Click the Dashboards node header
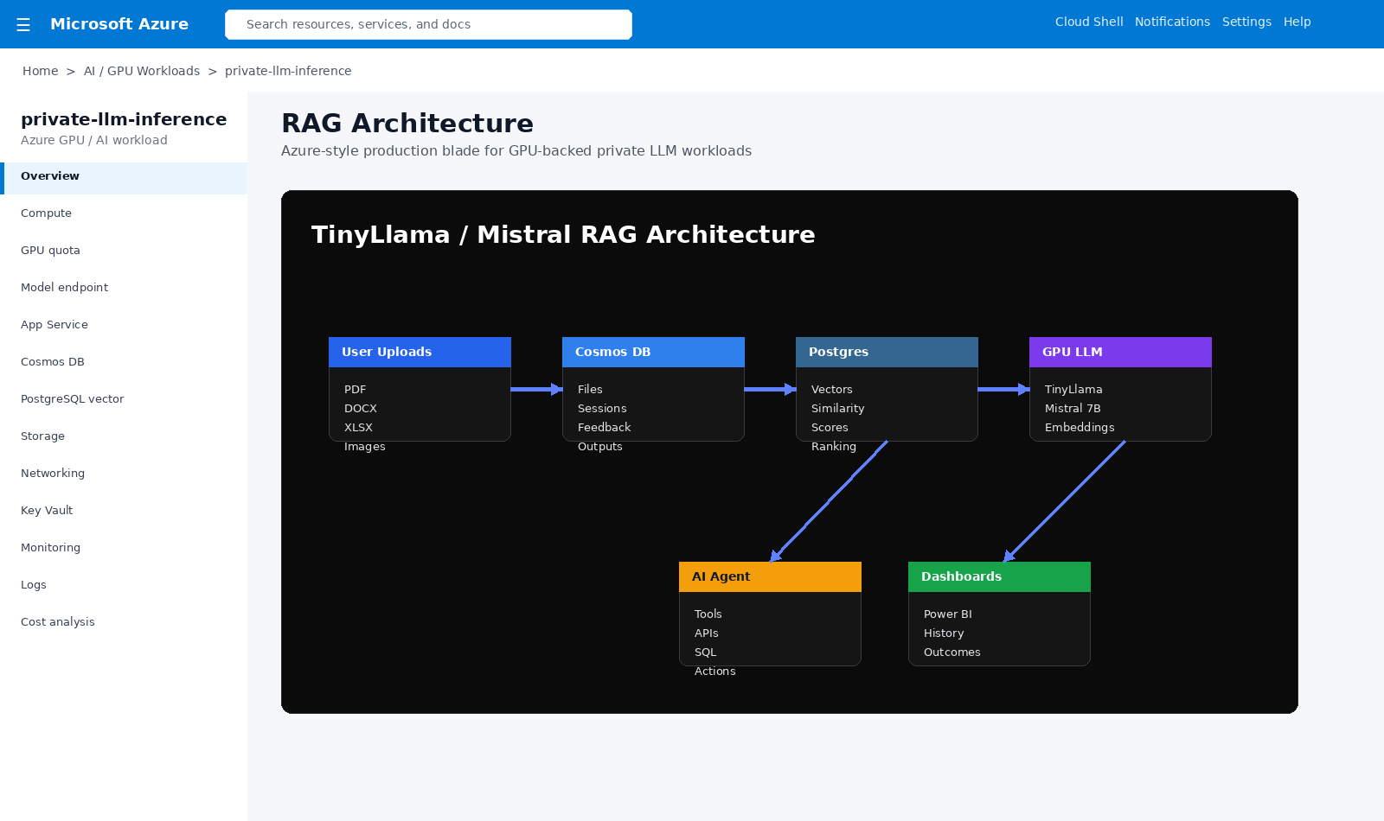 [x=999, y=576]
